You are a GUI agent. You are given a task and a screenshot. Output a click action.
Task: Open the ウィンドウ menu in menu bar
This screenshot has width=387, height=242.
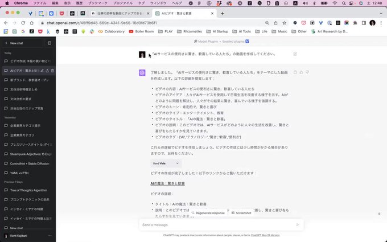(x=158, y=3)
